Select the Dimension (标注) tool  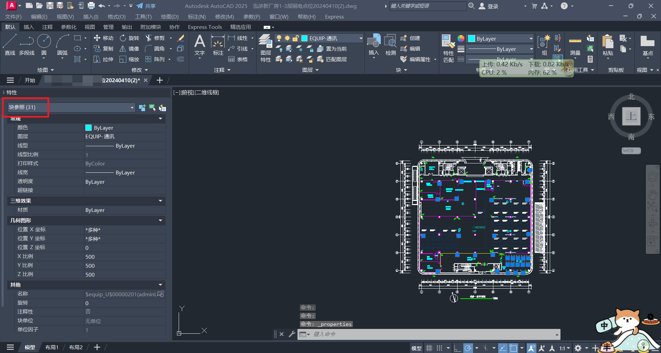[218, 45]
